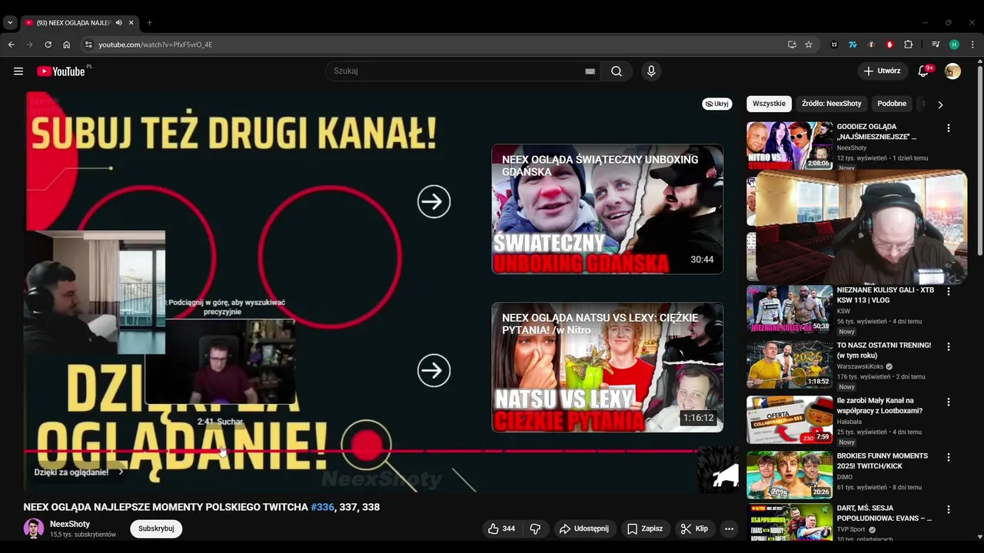
Task: Open a new browser tab
Action: 149,22
